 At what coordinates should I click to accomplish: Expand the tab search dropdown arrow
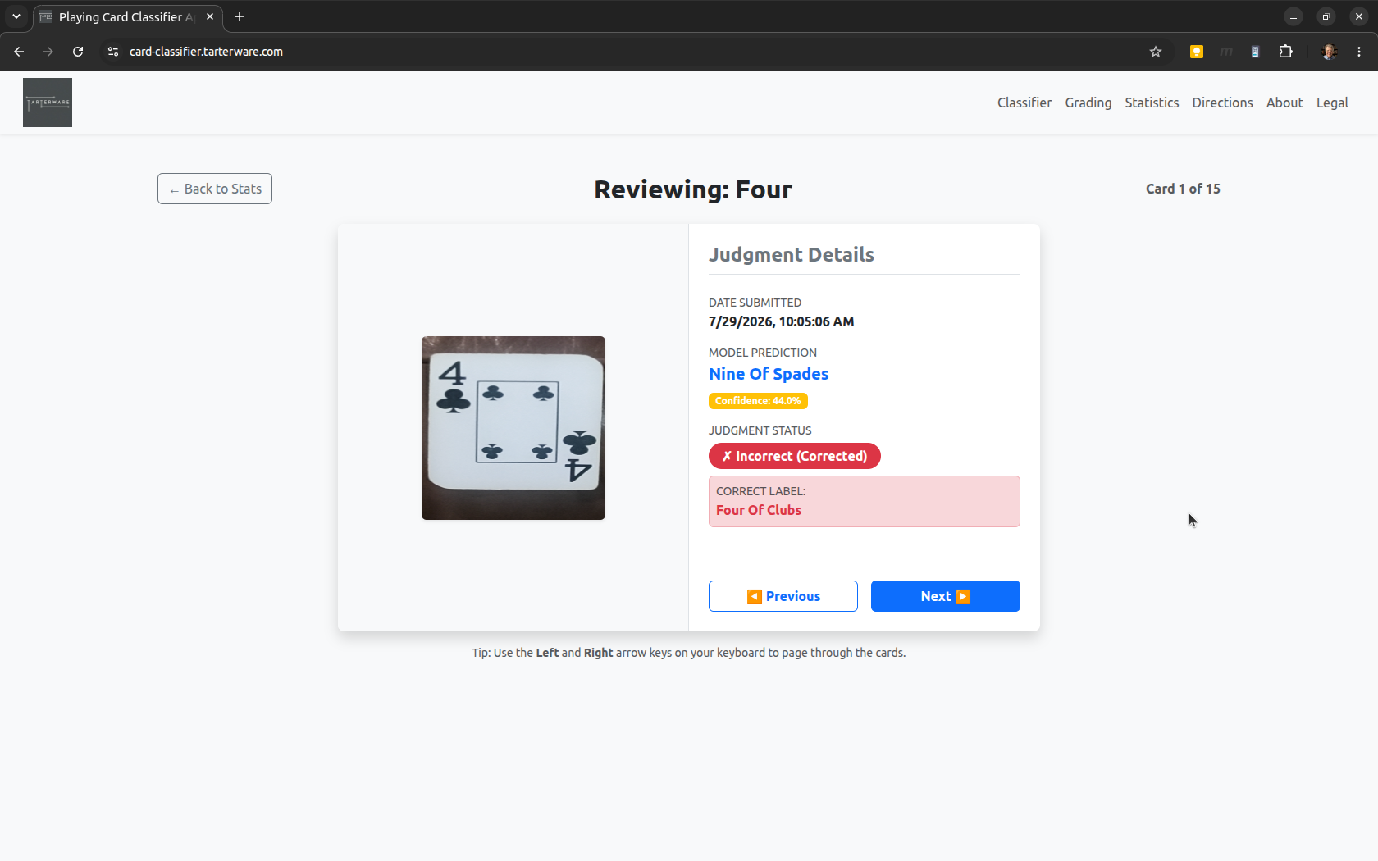[16, 16]
